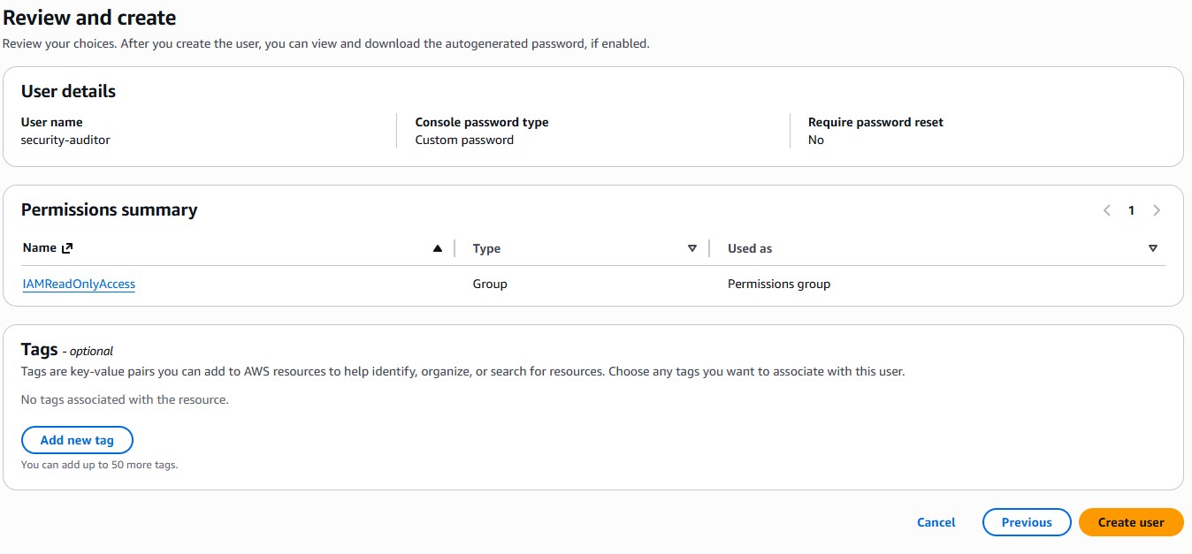Screen dimensions: 1192x554
Task: Select the Permissions group cell
Action: point(778,285)
